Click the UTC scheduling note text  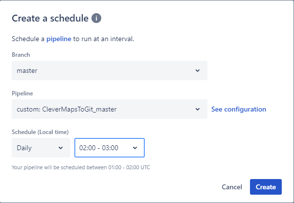tap(81, 167)
